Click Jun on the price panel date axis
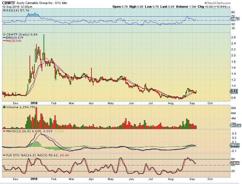 pos(131,103)
